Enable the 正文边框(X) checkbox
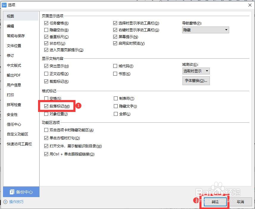 pos(46,74)
